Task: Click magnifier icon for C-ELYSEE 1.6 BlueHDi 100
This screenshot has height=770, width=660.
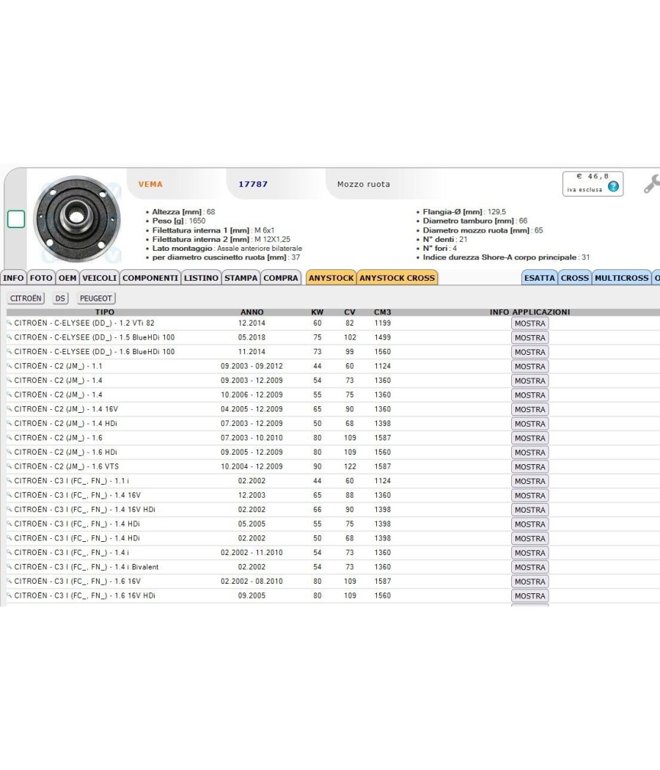Action: point(9,351)
